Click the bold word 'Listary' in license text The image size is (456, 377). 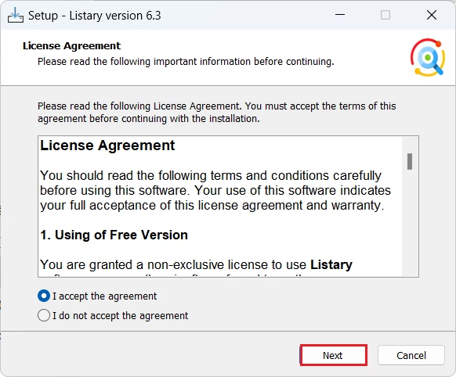point(331,264)
